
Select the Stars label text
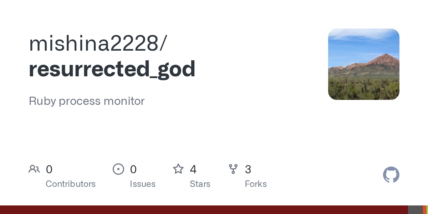200,184
